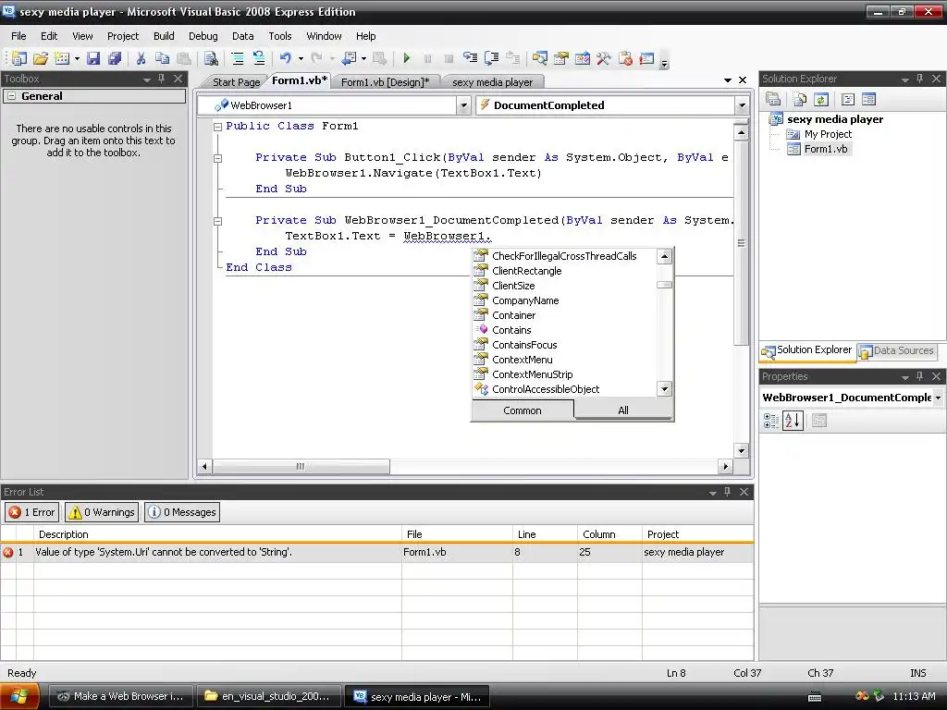This screenshot has width=947, height=710.
Task: Undo the last action with Undo arrow
Action: coord(285,58)
